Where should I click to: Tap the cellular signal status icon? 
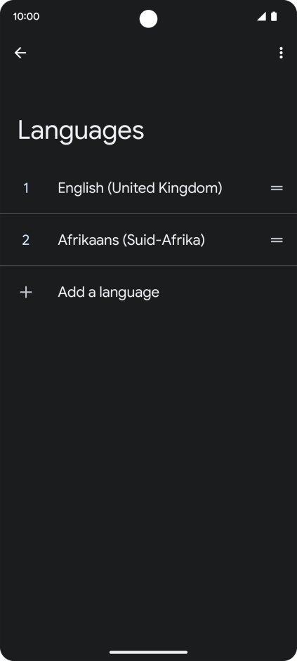[x=262, y=16]
